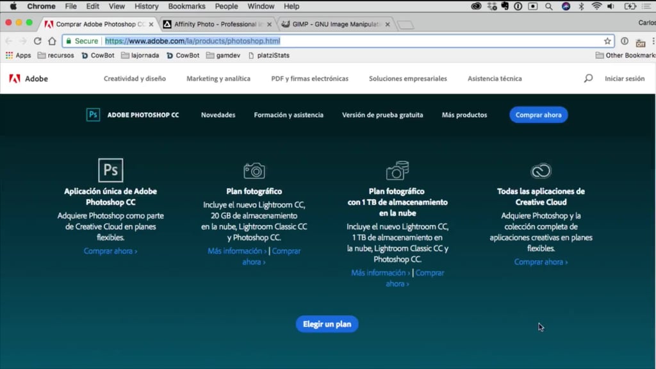Open a new tab with the new-tab button
Image resolution: width=656 pixels, height=369 pixels.
pos(406,25)
